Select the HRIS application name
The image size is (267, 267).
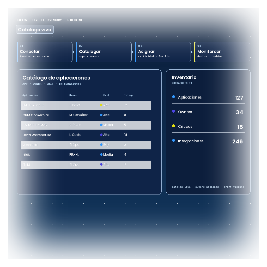click(x=26, y=155)
